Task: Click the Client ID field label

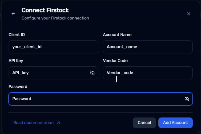Action: (17, 35)
